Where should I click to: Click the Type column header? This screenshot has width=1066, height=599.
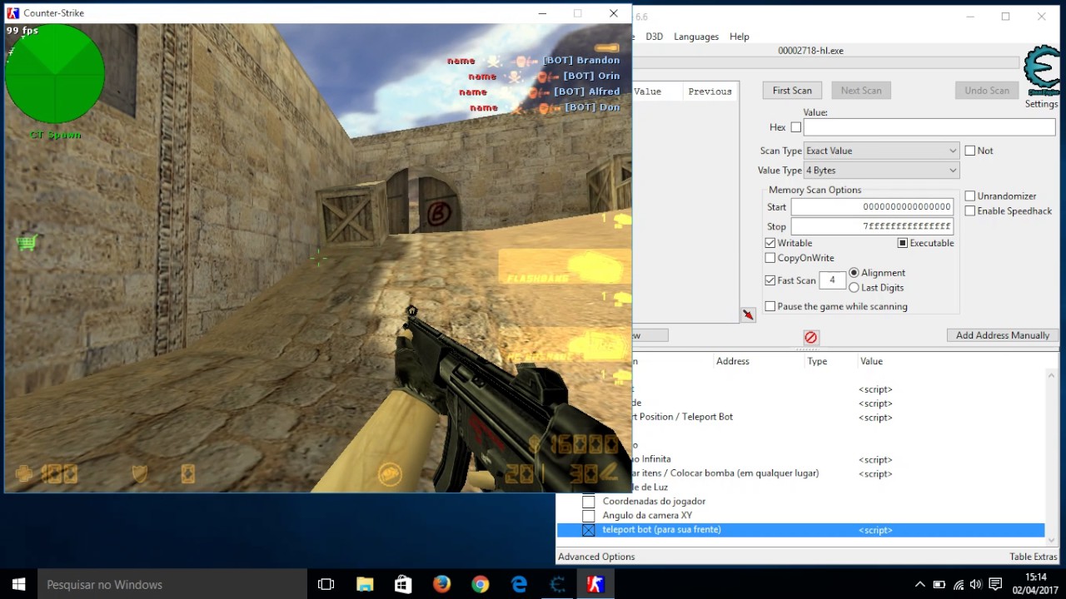[x=817, y=361]
